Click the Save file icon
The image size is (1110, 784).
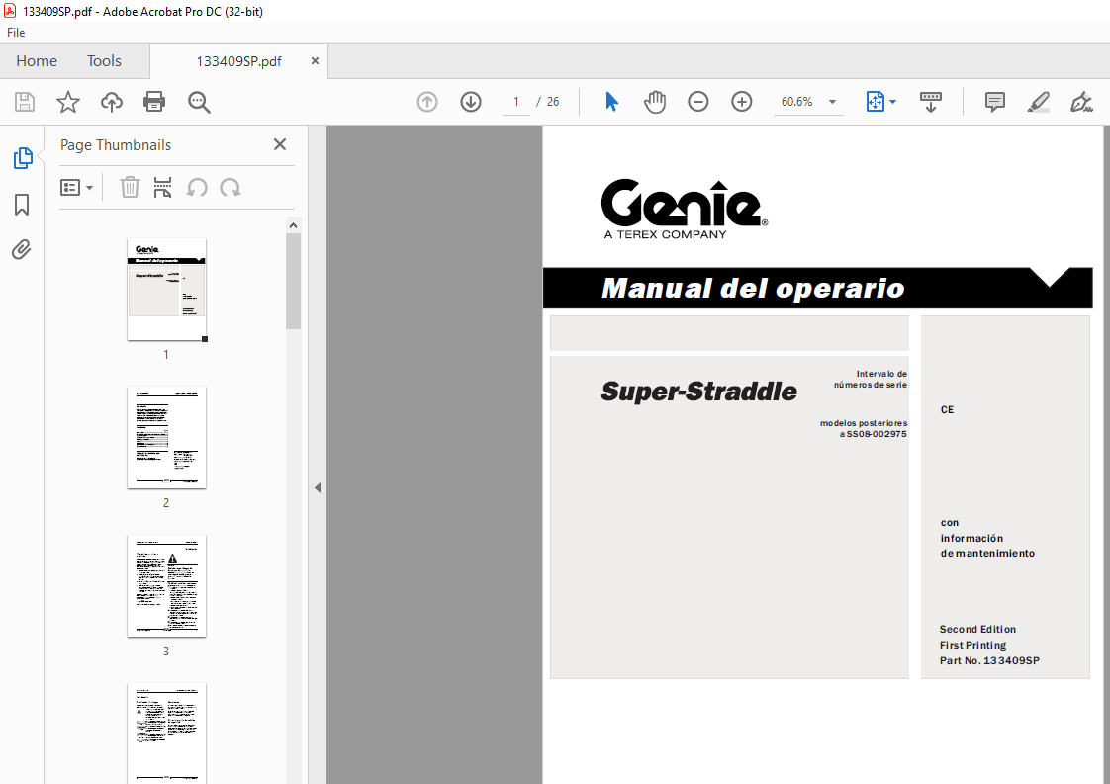click(25, 102)
